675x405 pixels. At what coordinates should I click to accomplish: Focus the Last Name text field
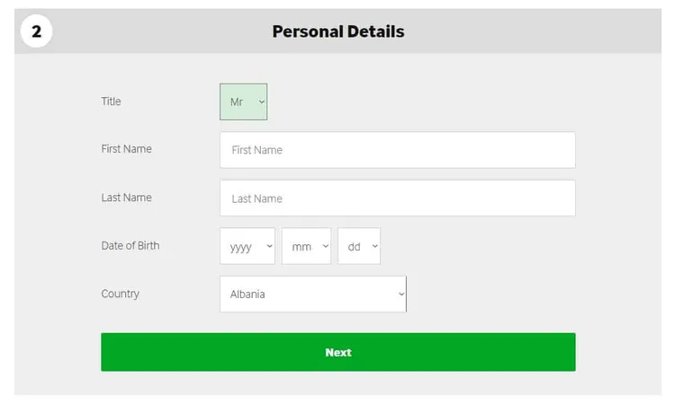click(x=397, y=198)
